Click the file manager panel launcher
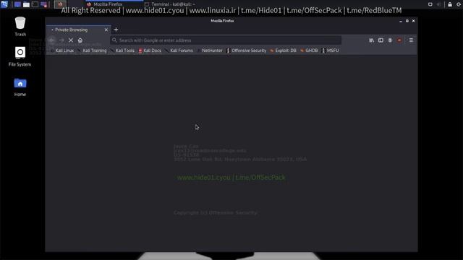Screen dimensions: 463x260 click(26, 4)
